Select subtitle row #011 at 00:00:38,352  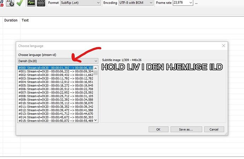click(56, 107)
